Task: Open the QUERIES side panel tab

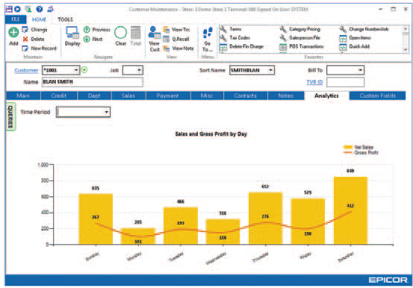Action: pos(10,116)
